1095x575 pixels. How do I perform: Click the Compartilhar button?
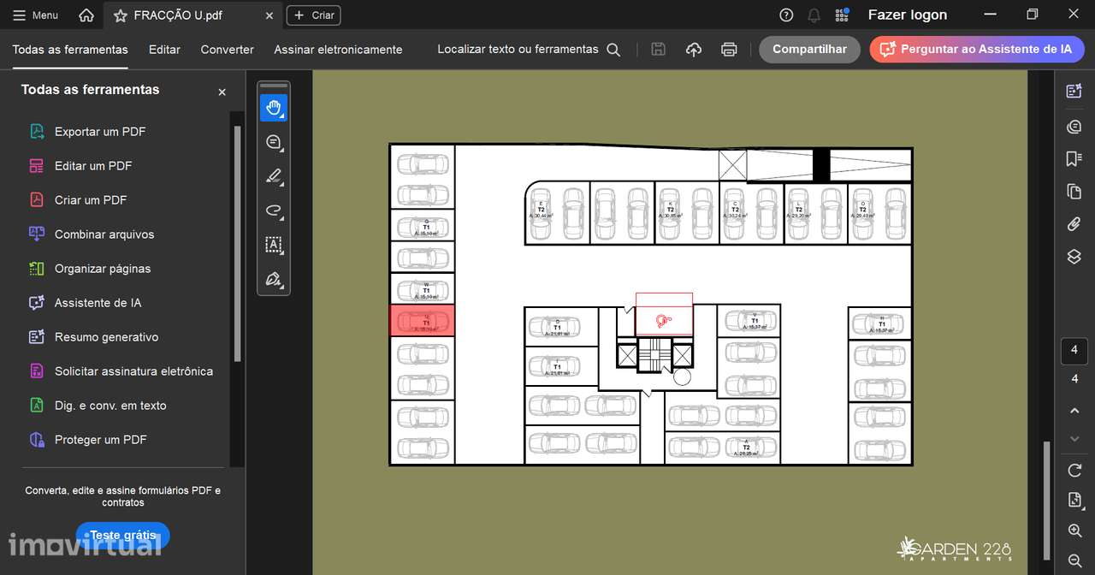click(x=809, y=50)
